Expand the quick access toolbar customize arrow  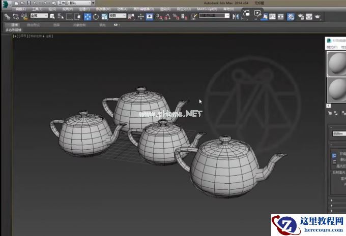[x=93, y=3]
